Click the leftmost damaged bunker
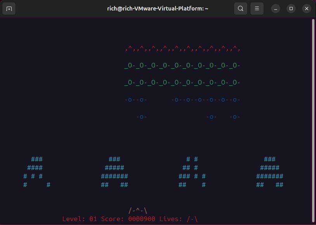316x225 pixels. click(37, 172)
